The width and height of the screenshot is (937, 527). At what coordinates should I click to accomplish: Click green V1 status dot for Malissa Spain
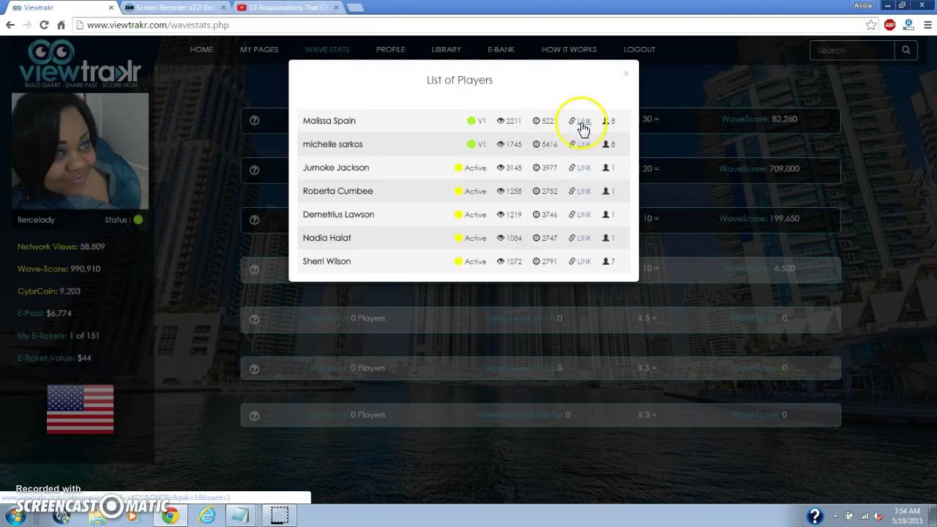[x=471, y=121]
